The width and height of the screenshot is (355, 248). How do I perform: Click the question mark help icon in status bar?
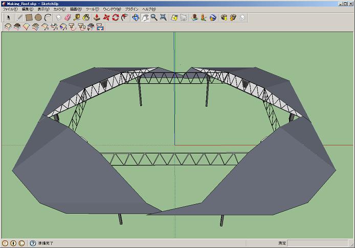point(33,243)
